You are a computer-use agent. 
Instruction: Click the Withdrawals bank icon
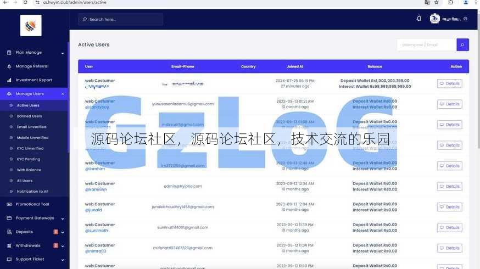point(9,245)
